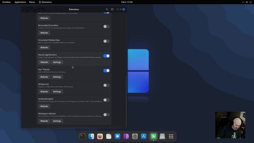Click the topmost partially visible Website button
Image resolution: width=254 pixels, height=143 pixels.
[44, 18]
